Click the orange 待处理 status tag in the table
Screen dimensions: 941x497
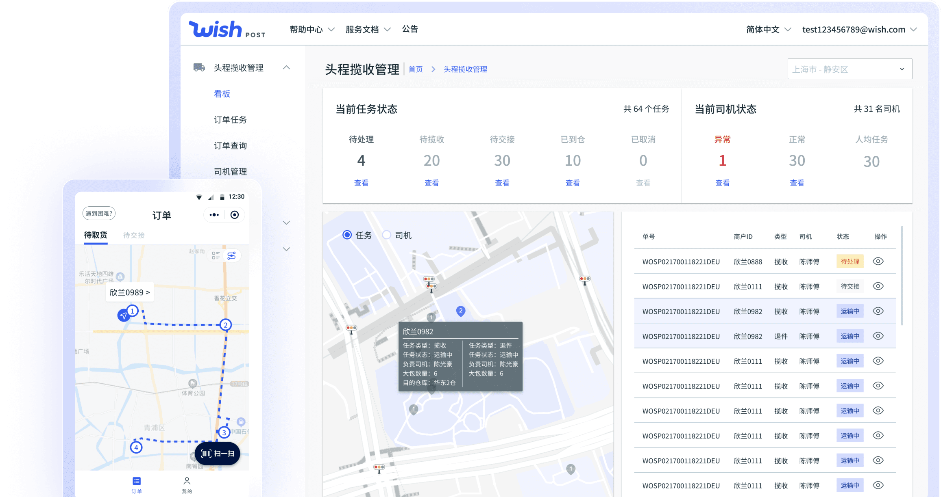coord(850,261)
